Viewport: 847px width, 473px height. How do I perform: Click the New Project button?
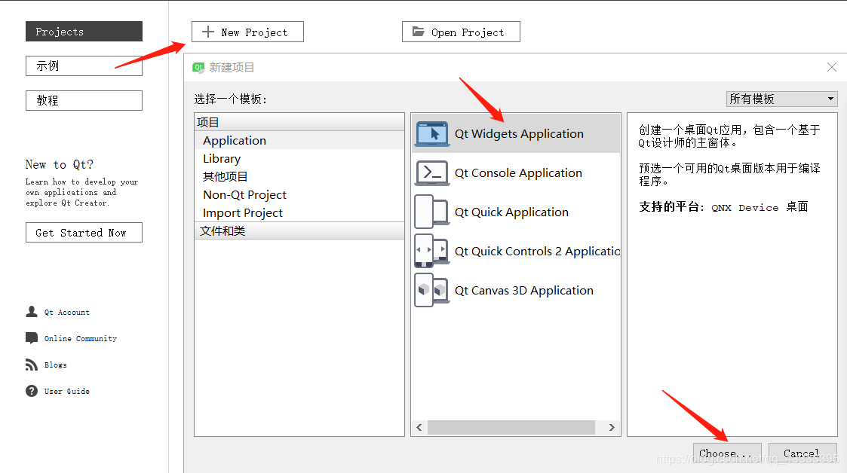pos(247,32)
